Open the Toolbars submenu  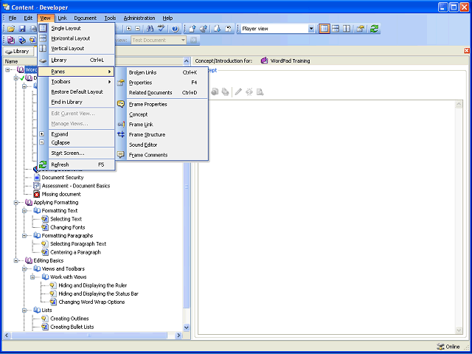[x=76, y=82]
